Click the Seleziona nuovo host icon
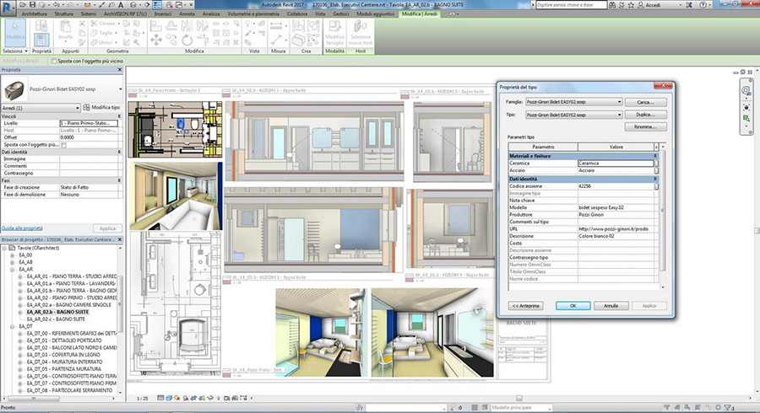The height and width of the screenshot is (413, 760). point(361,33)
